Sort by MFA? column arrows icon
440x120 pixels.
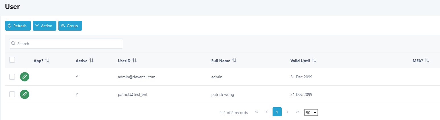click(427, 60)
